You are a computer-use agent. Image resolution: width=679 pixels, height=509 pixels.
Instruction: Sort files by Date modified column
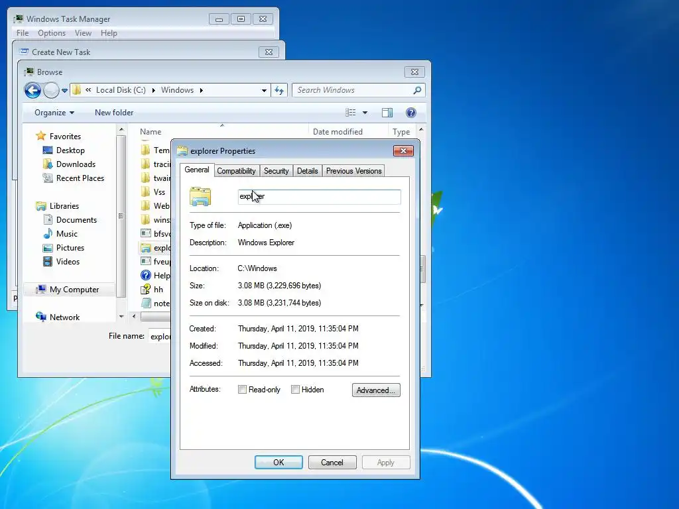coord(338,132)
